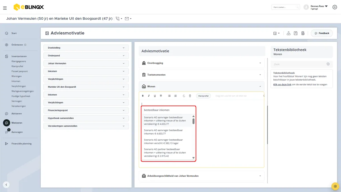Toggle bold formatting in the editor
341x192 pixels.
pyautogui.click(x=143, y=96)
